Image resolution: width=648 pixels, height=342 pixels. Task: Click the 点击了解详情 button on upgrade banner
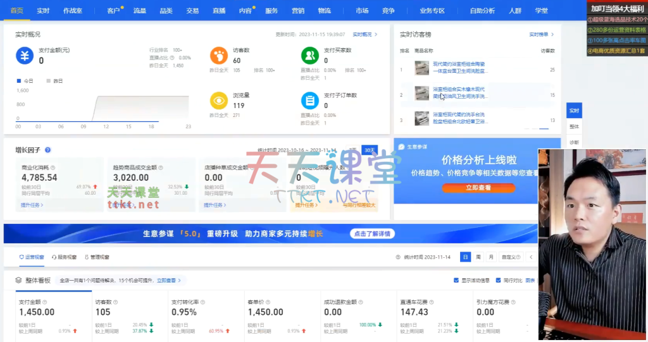373,233
